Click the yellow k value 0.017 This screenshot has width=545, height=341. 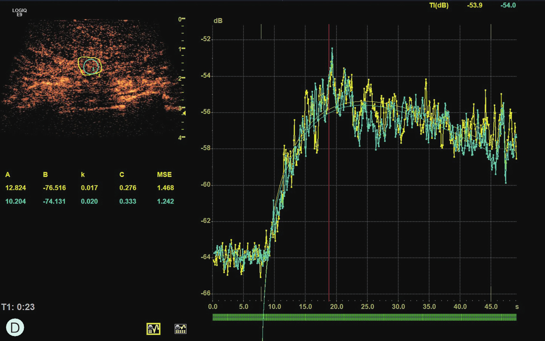coord(89,188)
